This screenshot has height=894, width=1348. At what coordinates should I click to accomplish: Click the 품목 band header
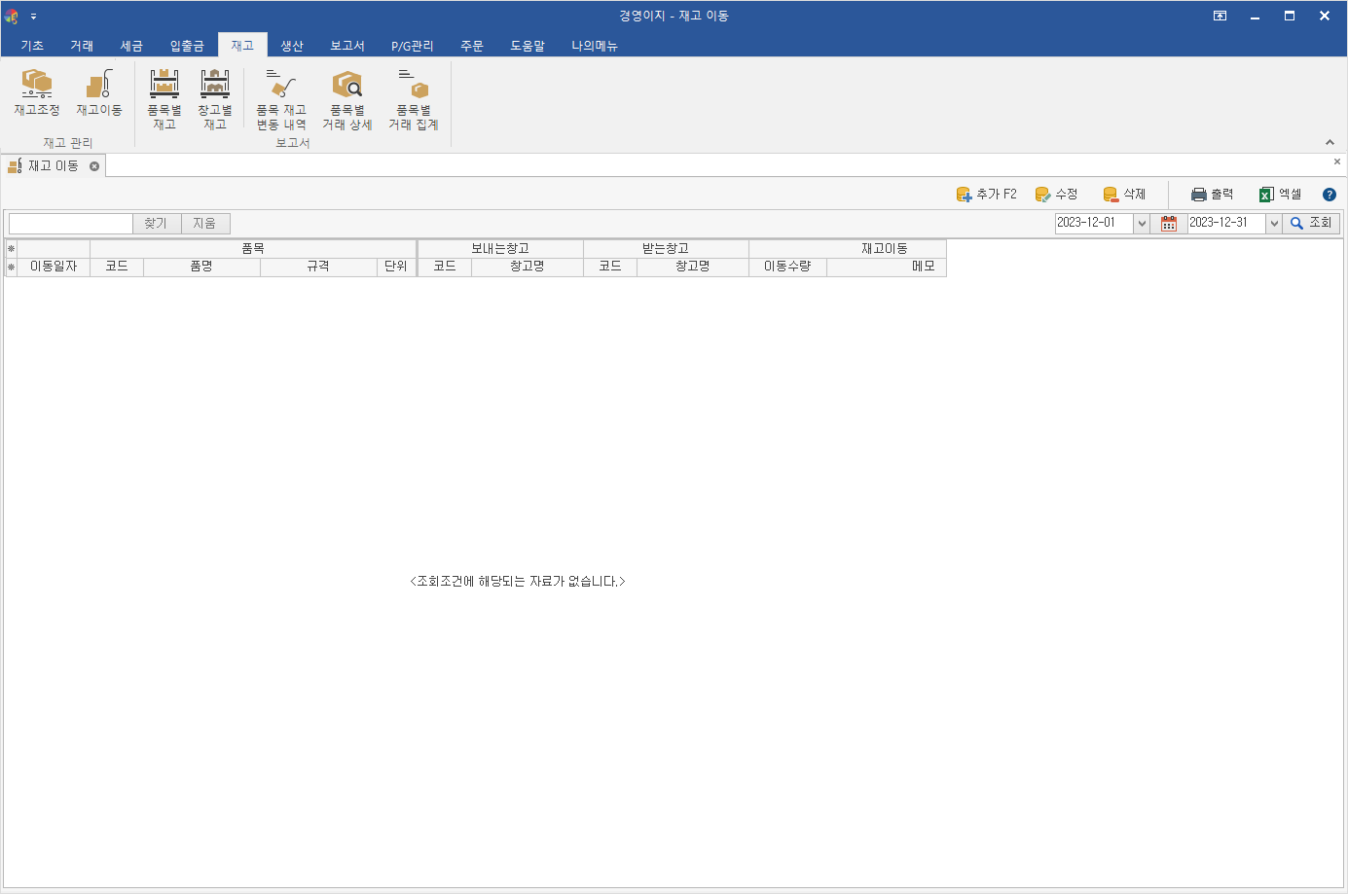click(x=253, y=249)
